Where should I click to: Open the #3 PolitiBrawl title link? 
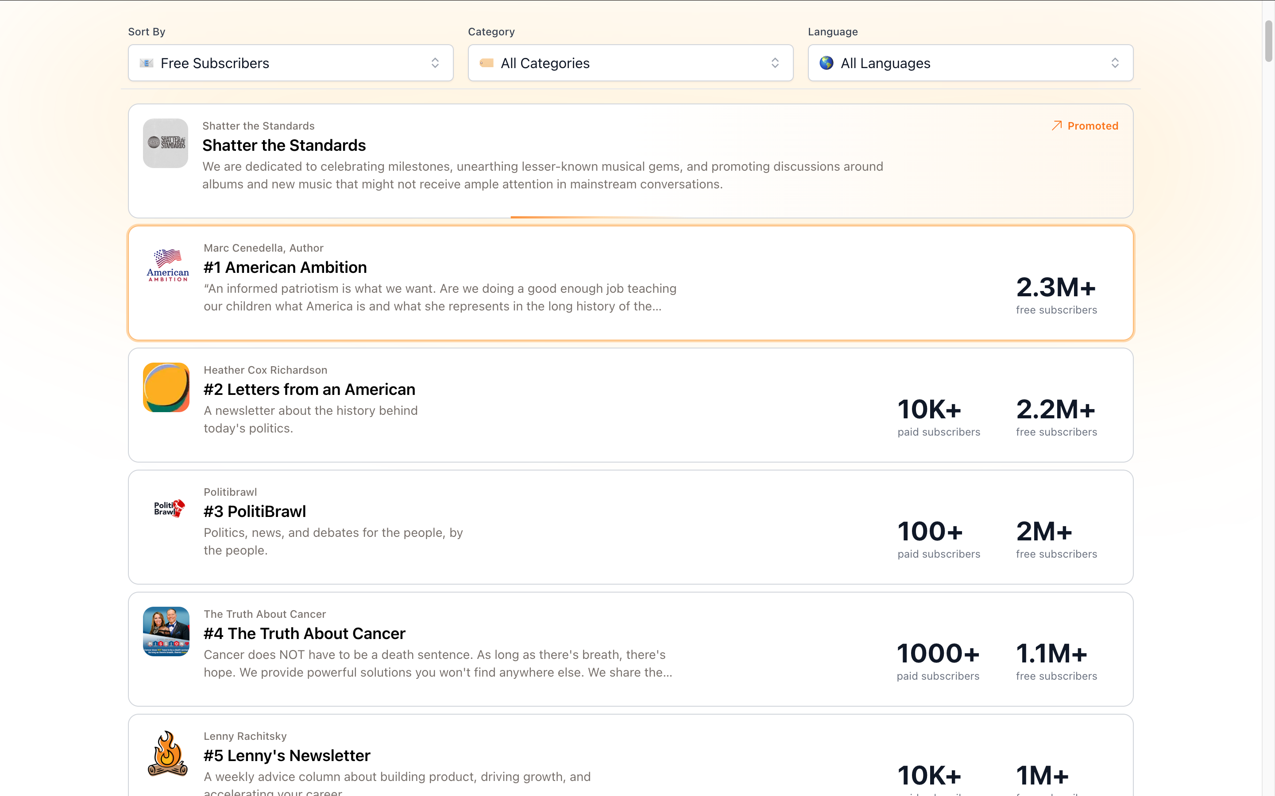(255, 512)
